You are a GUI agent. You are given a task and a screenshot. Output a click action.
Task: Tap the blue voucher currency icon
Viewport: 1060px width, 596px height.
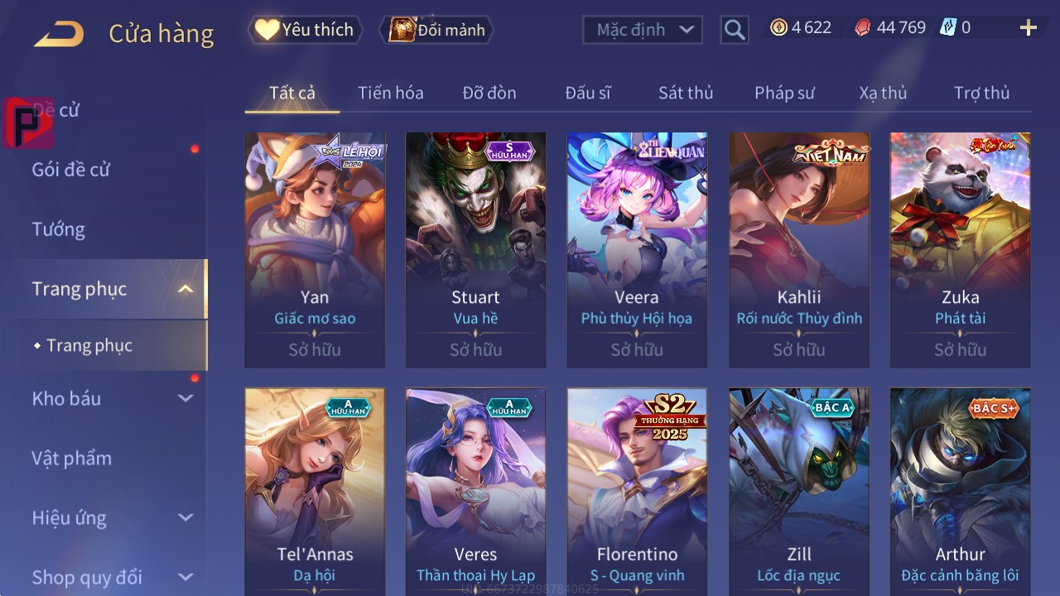click(x=948, y=27)
